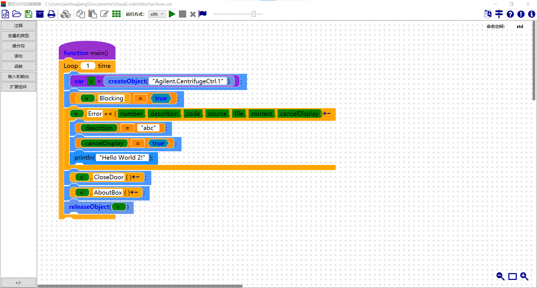Open help with the question mark icon
The image size is (537, 288).
tap(510, 14)
